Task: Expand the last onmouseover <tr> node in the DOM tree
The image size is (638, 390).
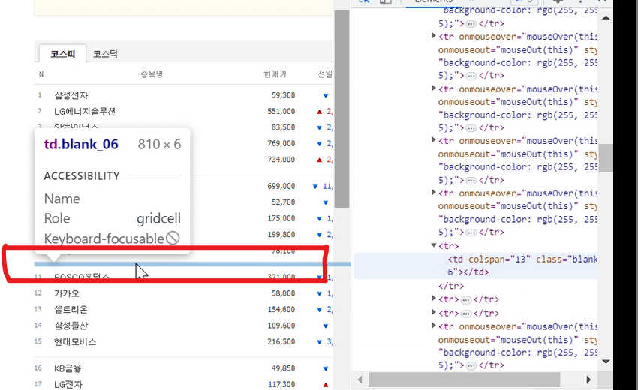Action: pyautogui.click(x=434, y=325)
